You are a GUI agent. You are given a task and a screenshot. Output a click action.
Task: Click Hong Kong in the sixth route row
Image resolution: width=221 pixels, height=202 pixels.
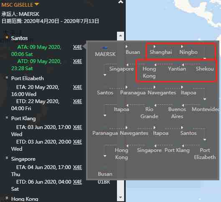122,154
